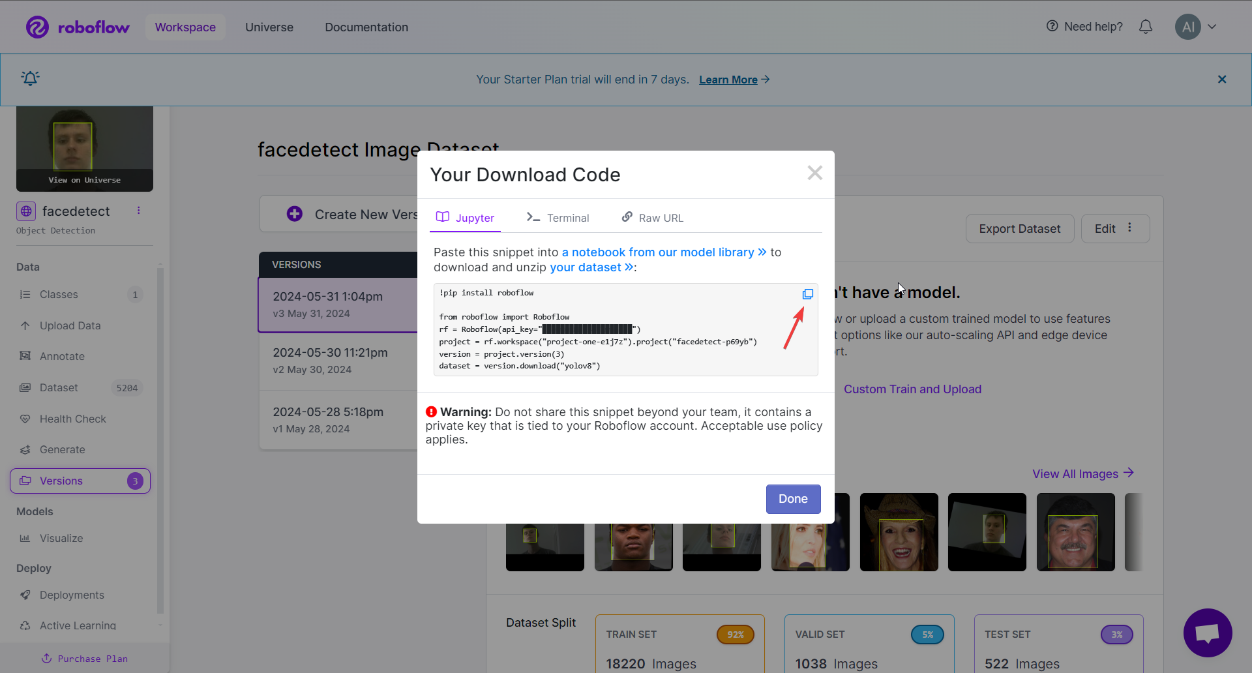Screen dimensions: 1252x673
Task: Open the more options dots beside Edit
Action: 1130,228
